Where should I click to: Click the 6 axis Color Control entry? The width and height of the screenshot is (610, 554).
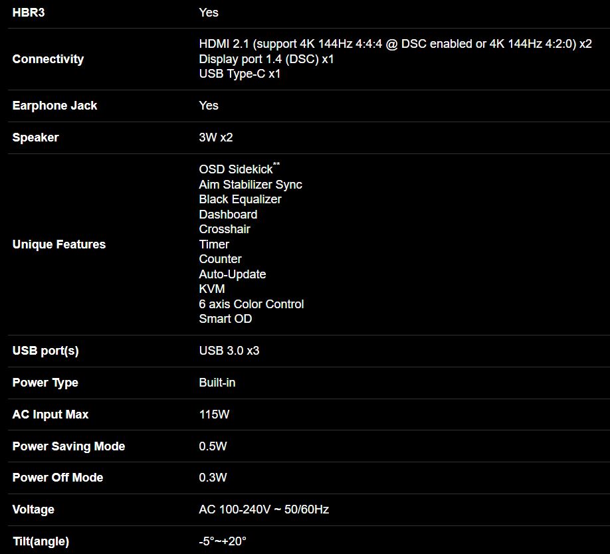click(x=251, y=304)
